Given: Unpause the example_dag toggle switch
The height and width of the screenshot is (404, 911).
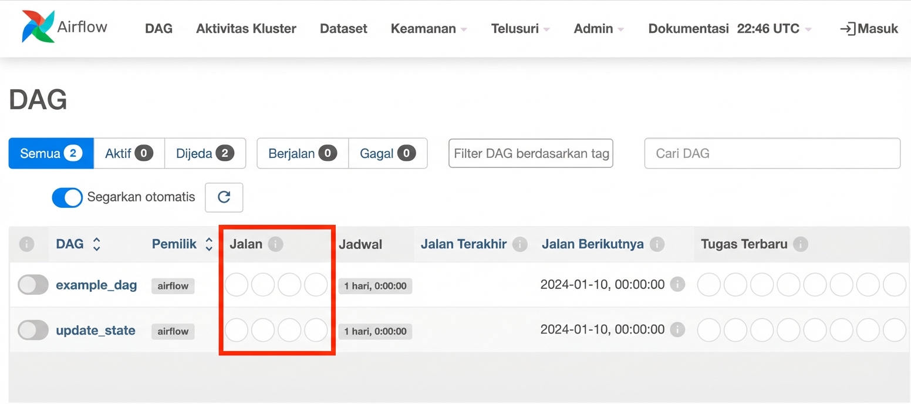Looking at the screenshot, I should (x=33, y=285).
